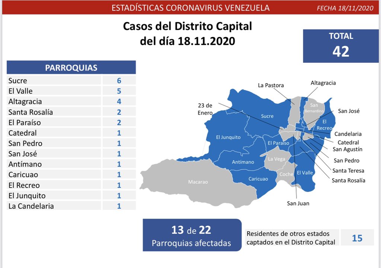Select 'Caricuao' name in the Parroquias table
Viewport: 381px width, 268px height.
point(23,174)
